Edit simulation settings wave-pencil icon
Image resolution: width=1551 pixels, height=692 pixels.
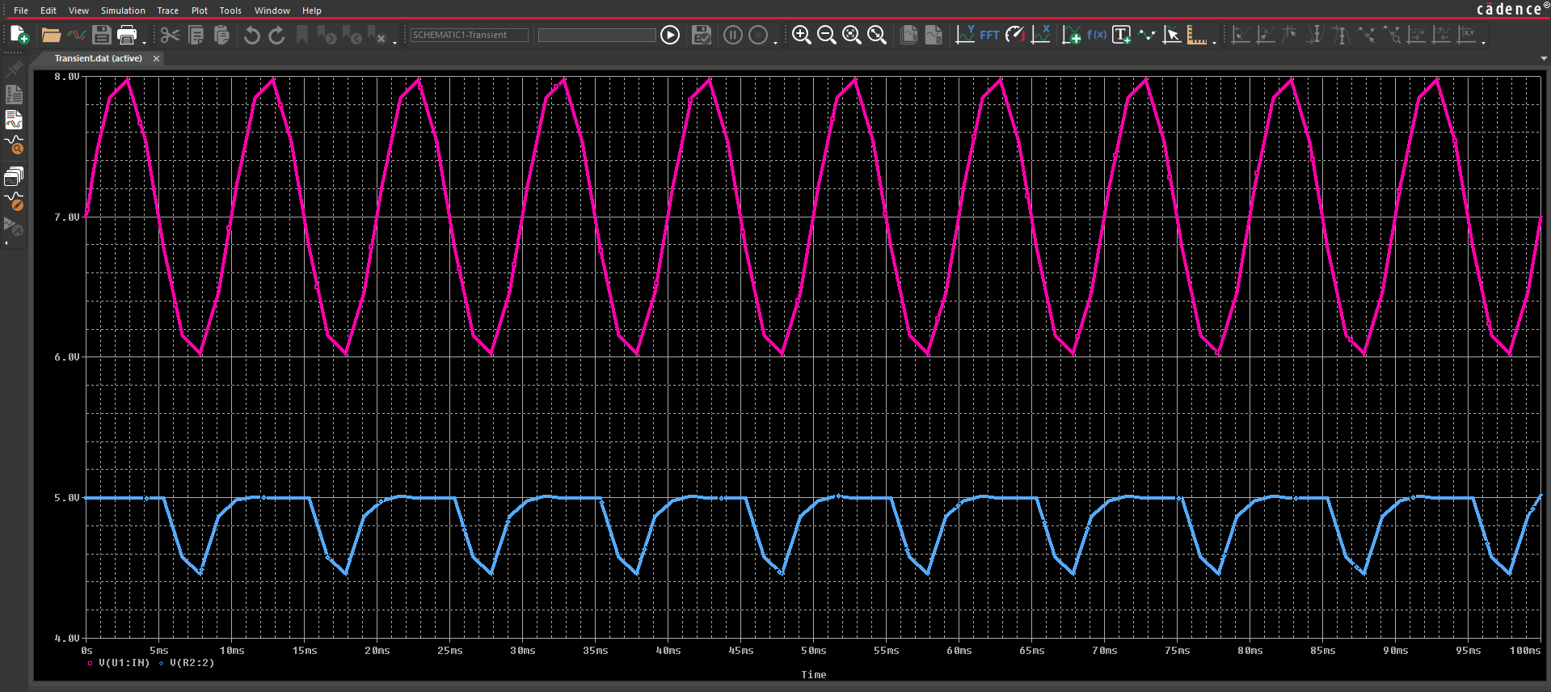tap(14, 201)
